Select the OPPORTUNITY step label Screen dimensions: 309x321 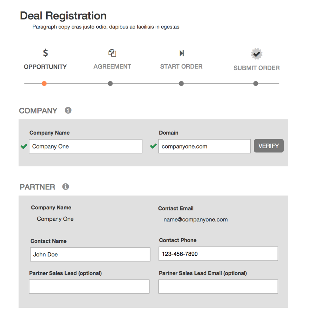coord(45,67)
